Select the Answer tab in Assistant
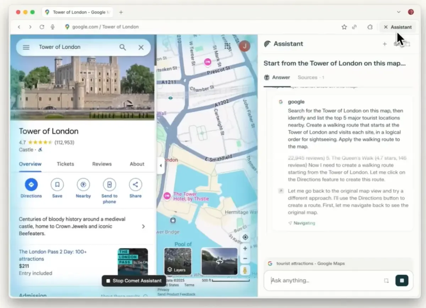The image size is (426, 308). coord(277,77)
